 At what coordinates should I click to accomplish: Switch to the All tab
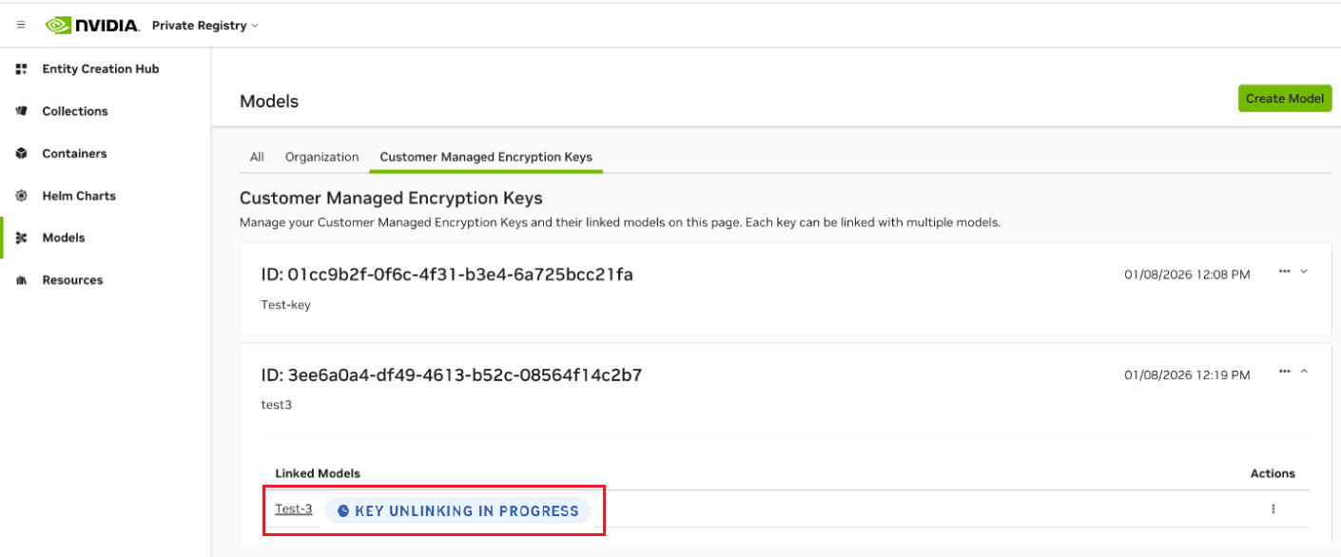coord(257,157)
